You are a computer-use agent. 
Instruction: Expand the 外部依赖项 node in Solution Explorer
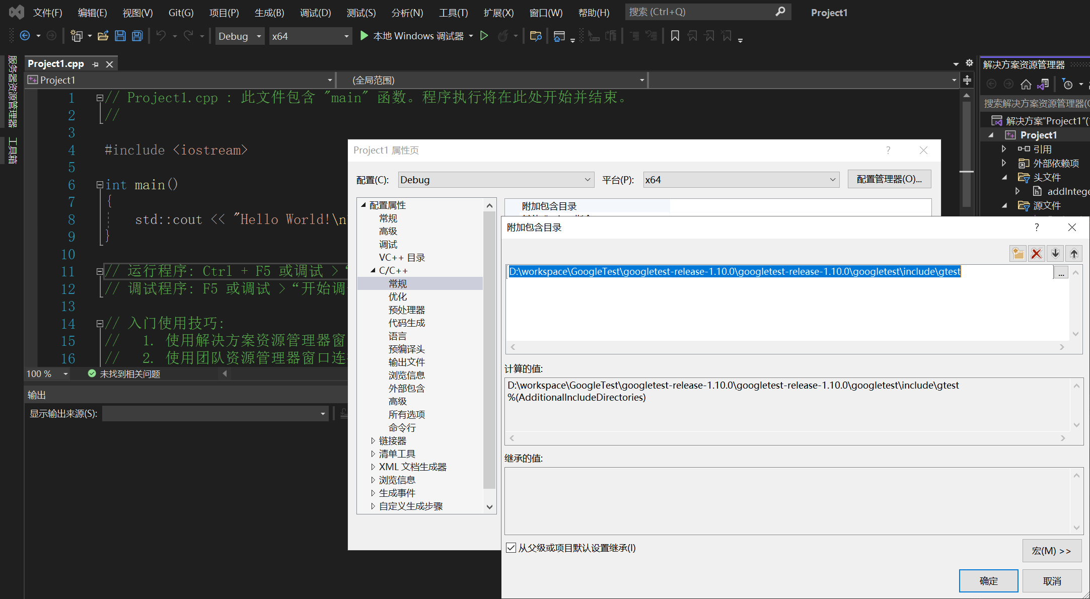click(1004, 163)
